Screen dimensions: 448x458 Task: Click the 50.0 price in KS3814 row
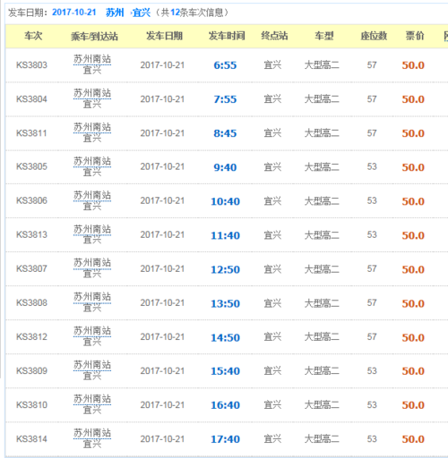[x=413, y=439]
